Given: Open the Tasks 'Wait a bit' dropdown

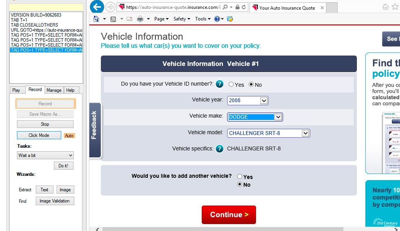Looking at the screenshot, I should tap(45, 155).
